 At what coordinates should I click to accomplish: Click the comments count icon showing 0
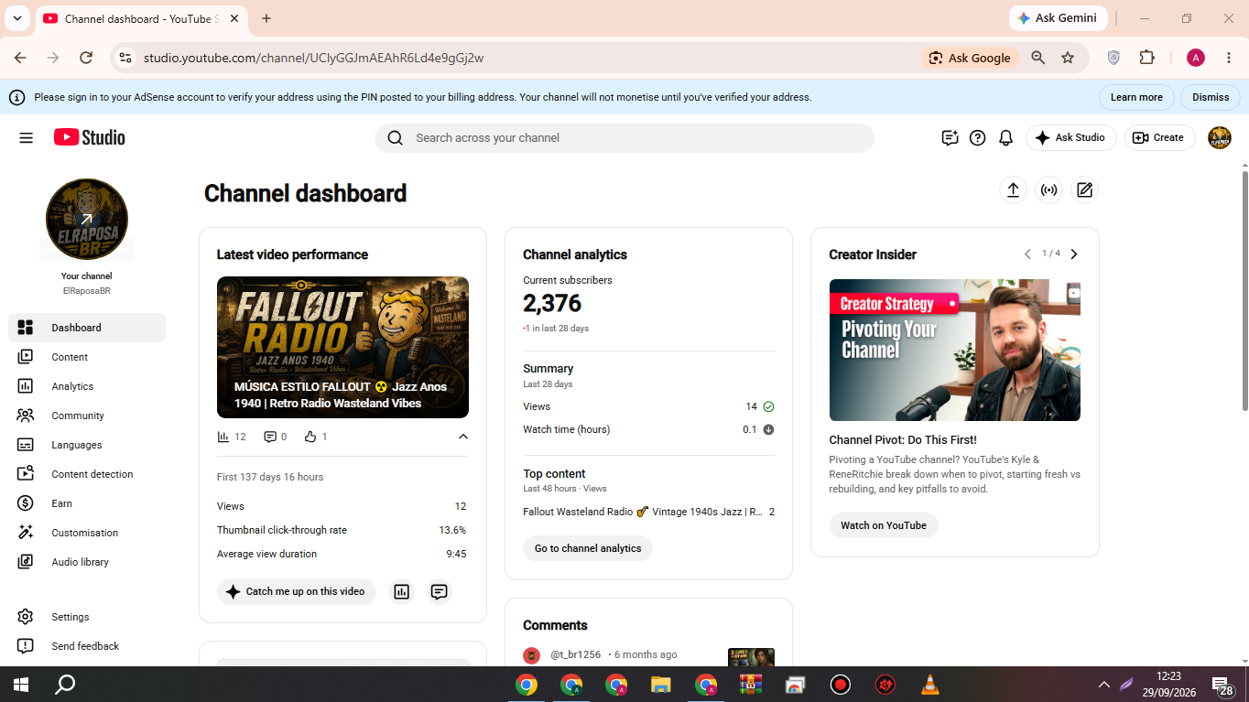click(270, 437)
